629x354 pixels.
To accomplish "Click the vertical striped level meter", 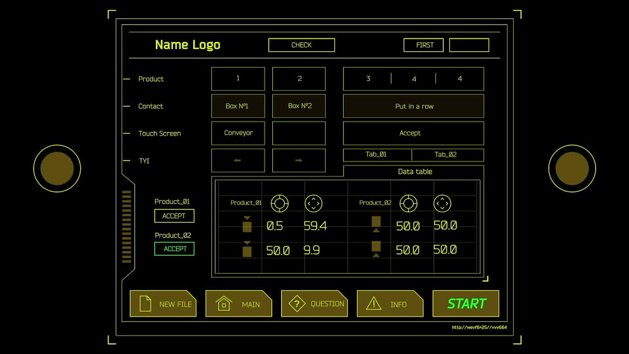I will 127,227.
